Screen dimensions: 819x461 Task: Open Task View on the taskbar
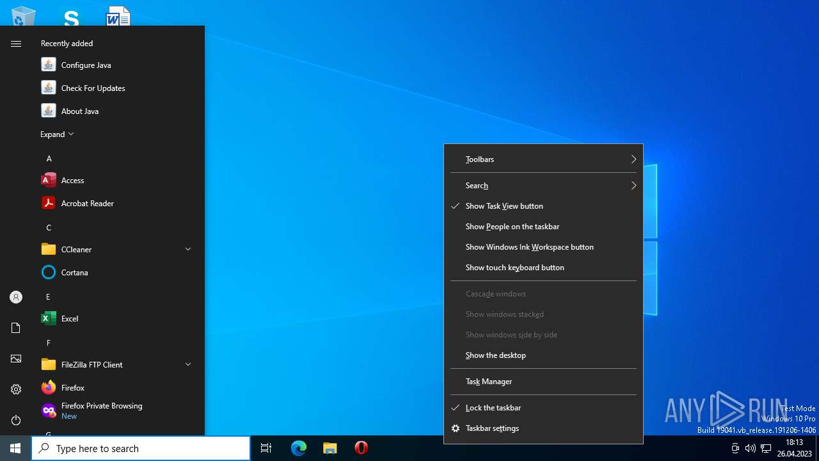266,448
